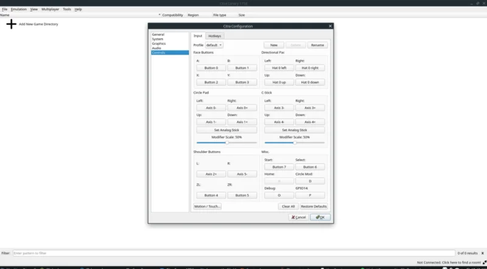Click the Axis 3+ C-Stick button
Image resolution: width=487 pixels, height=269 pixels.
(x=310, y=108)
